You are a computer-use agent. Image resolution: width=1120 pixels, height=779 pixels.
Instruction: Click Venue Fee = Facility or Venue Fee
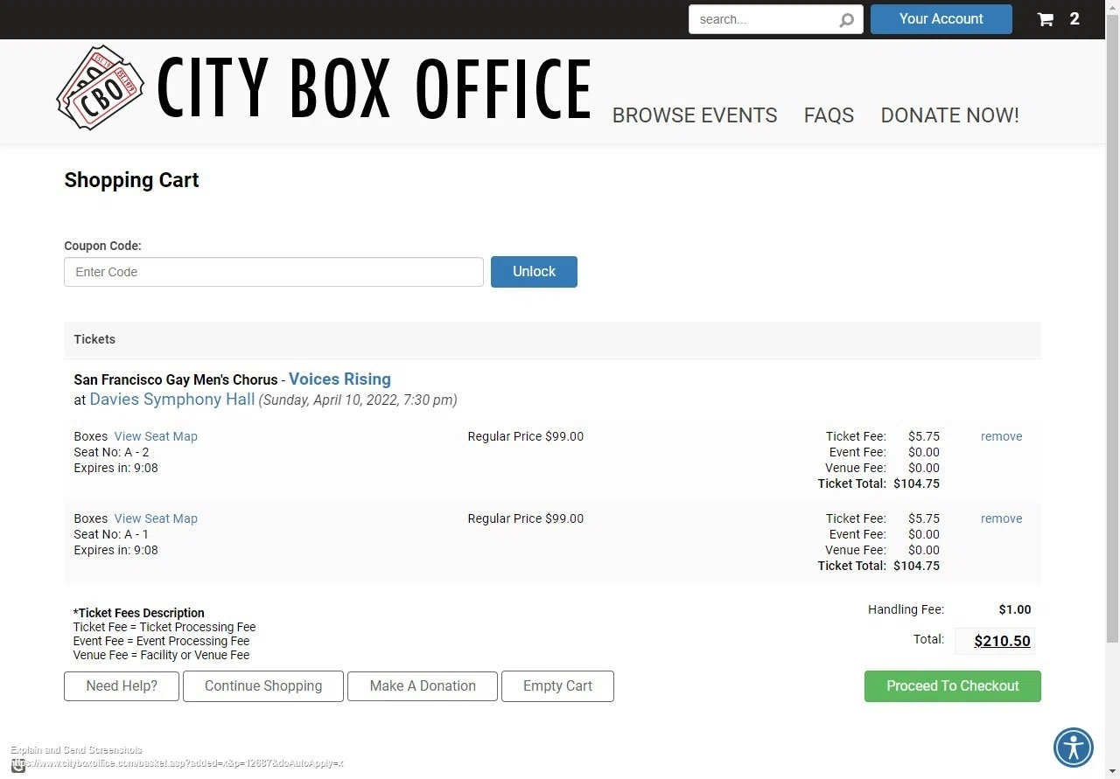click(x=161, y=655)
